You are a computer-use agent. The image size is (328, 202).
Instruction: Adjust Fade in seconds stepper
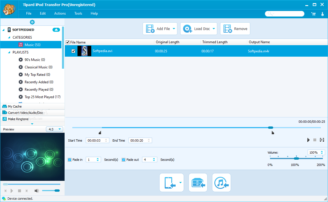(x=98, y=160)
